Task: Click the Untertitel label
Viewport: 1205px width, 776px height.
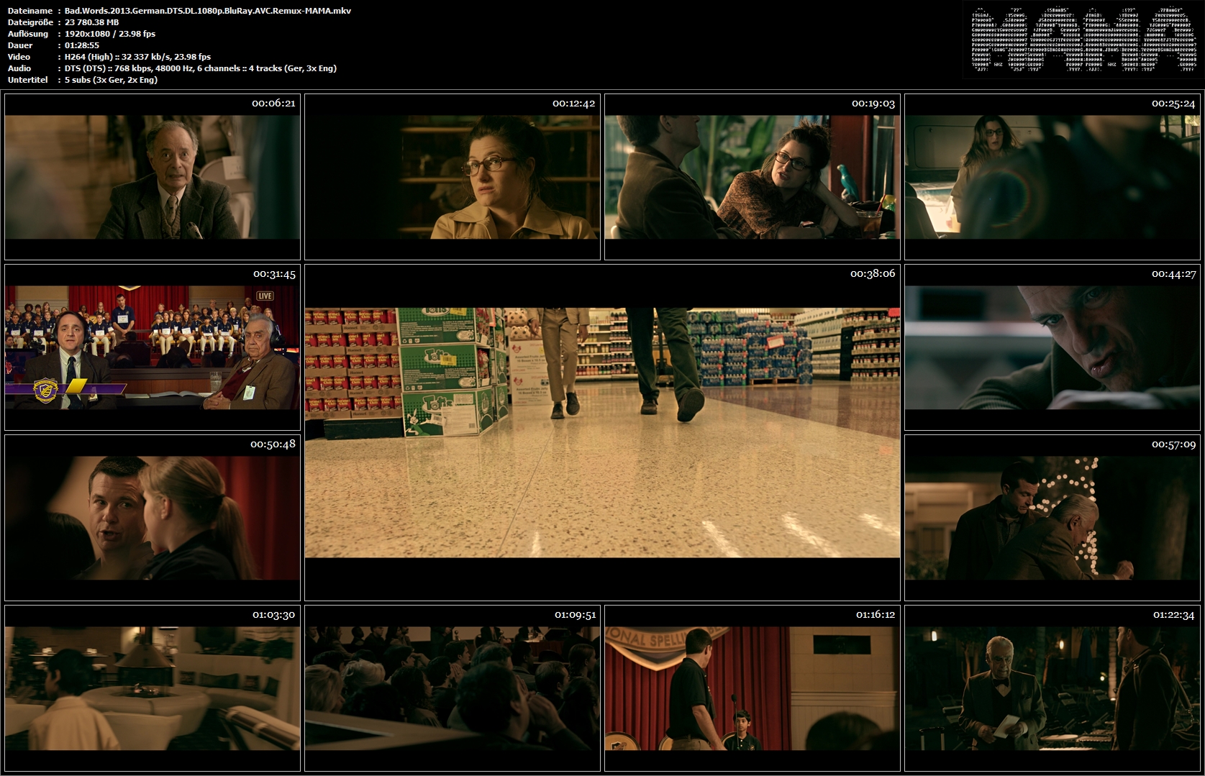Action: point(28,80)
